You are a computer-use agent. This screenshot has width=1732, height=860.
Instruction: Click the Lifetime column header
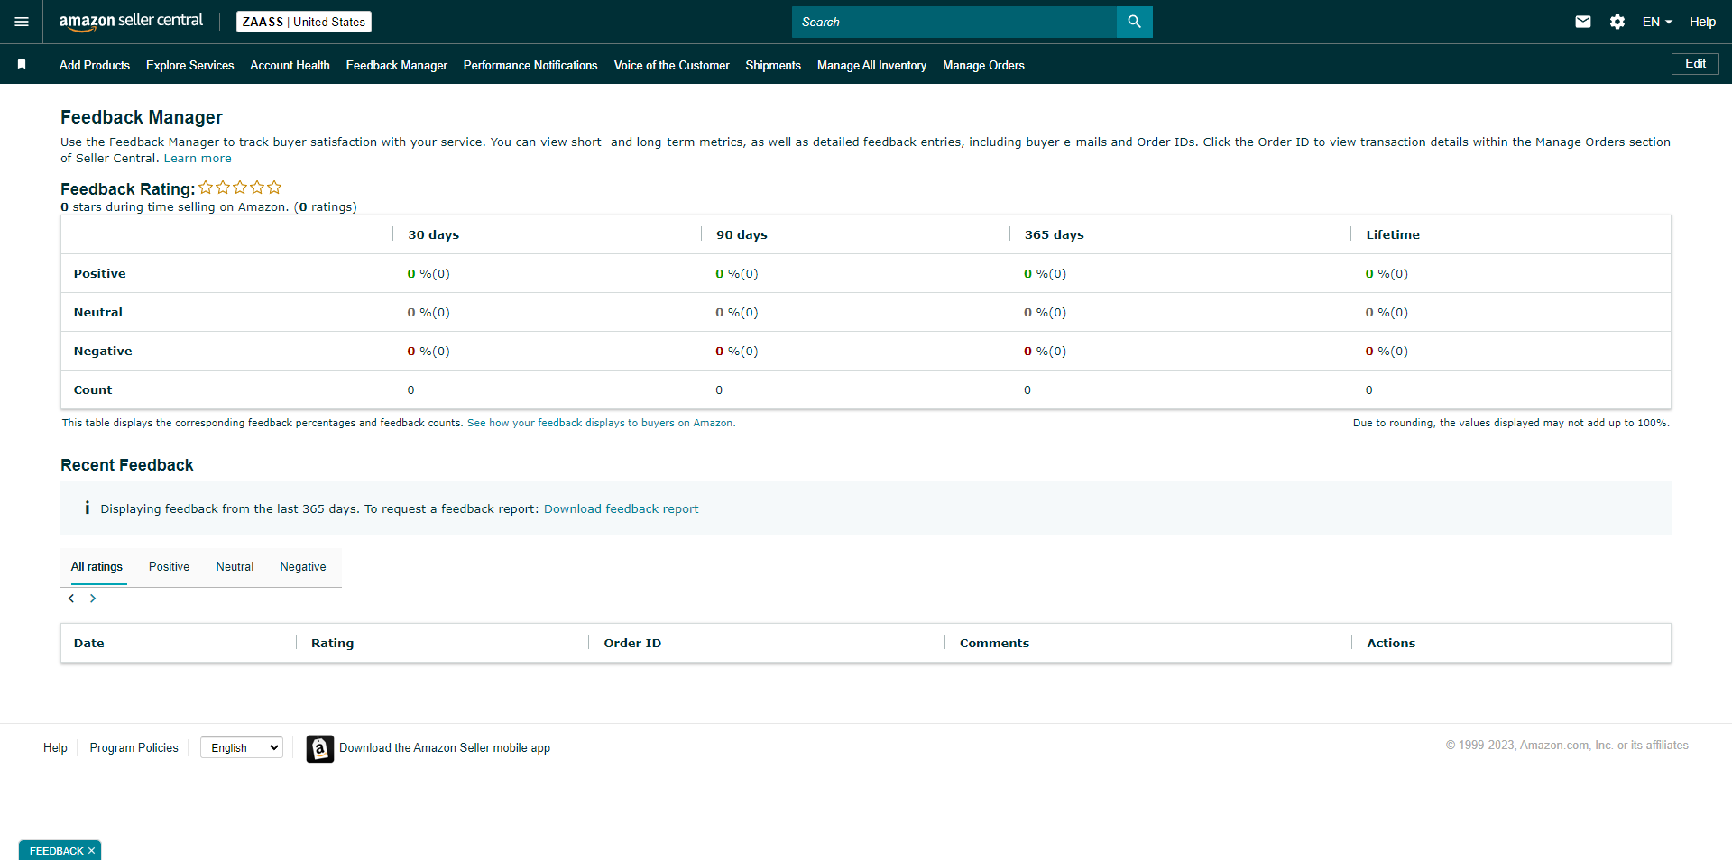[1392, 234]
